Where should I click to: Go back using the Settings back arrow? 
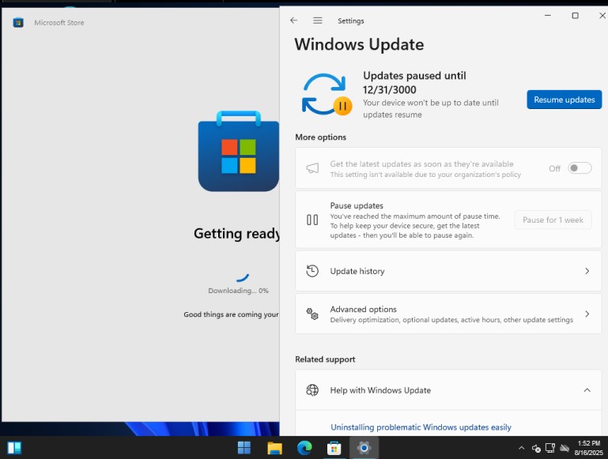[293, 21]
